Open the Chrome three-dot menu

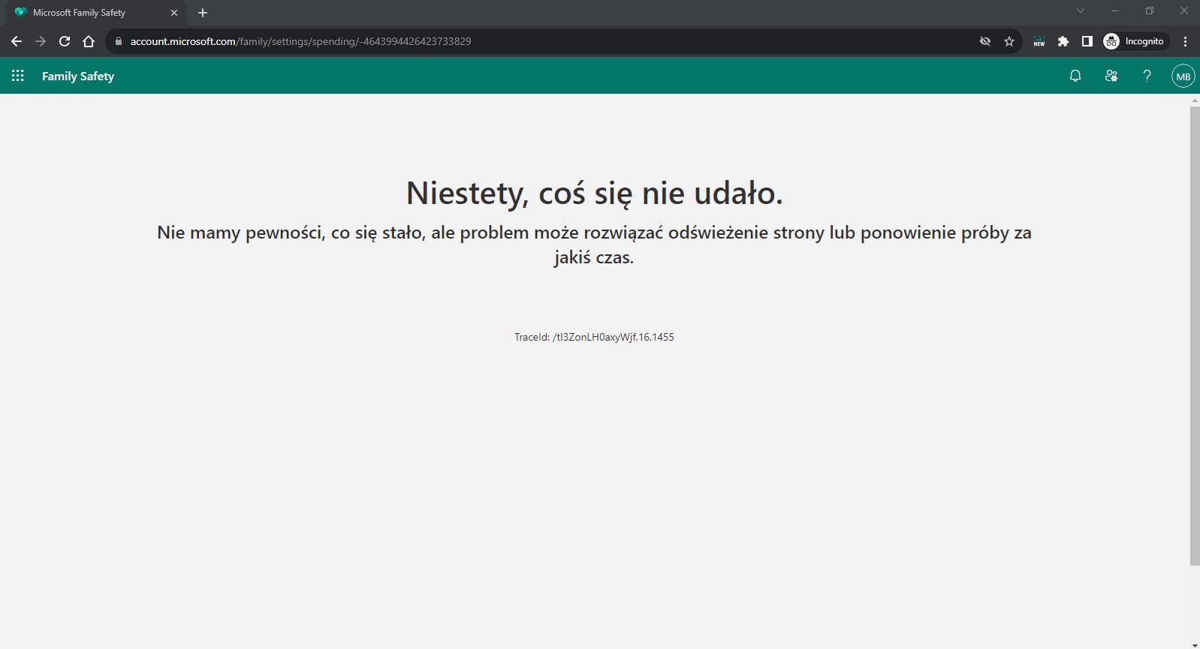coord(1186,41)
